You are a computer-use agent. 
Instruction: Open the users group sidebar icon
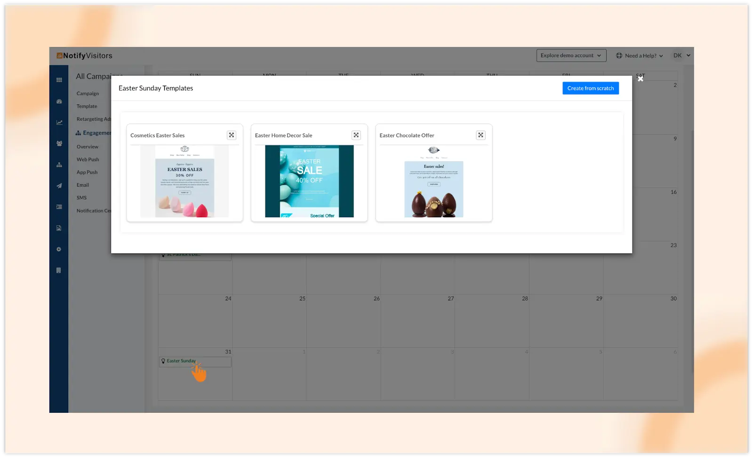pyautogui.click(x=59, y=143)
